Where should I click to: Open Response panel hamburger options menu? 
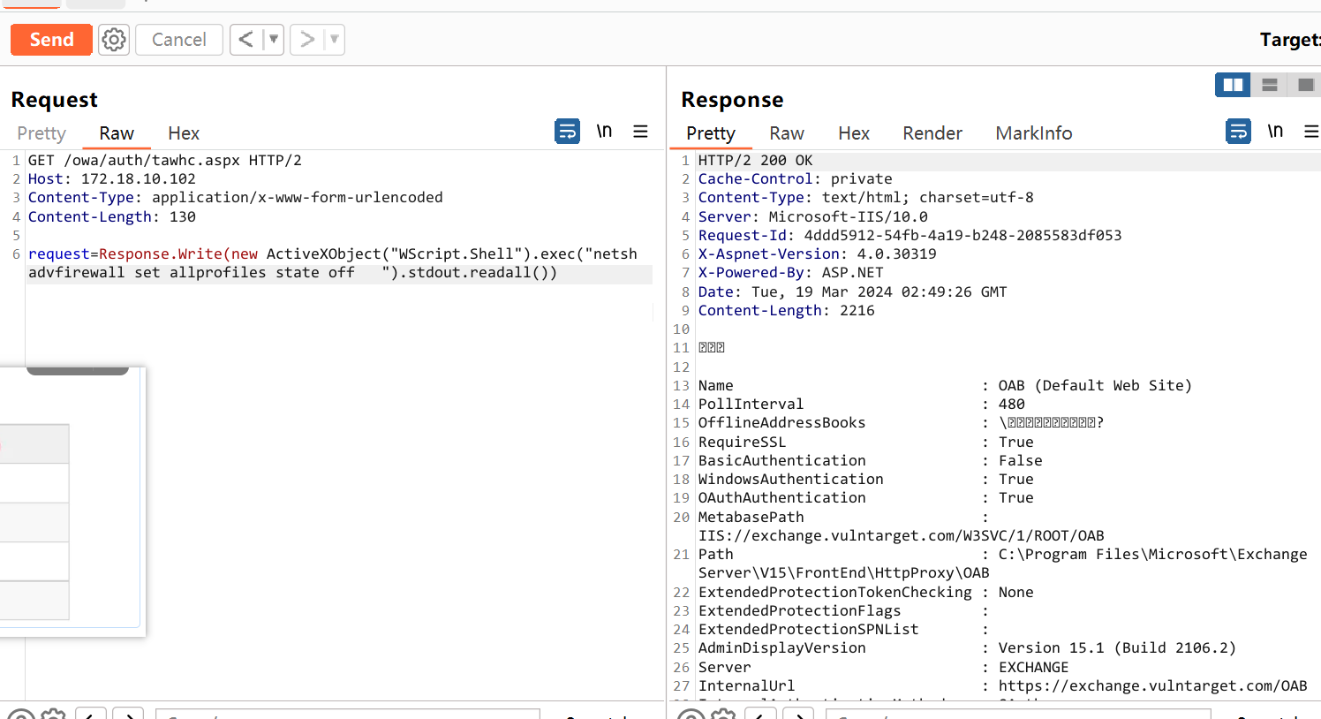coord(1311,132)
